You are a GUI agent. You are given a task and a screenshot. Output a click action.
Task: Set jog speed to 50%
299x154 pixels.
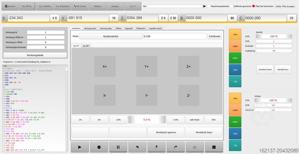(x=214, y=120)
